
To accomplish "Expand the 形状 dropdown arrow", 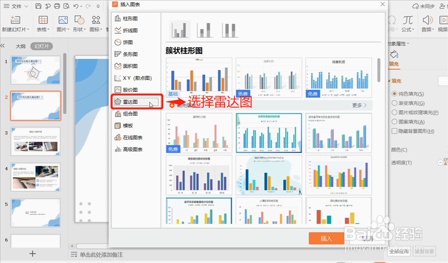I will click(85, 29).
